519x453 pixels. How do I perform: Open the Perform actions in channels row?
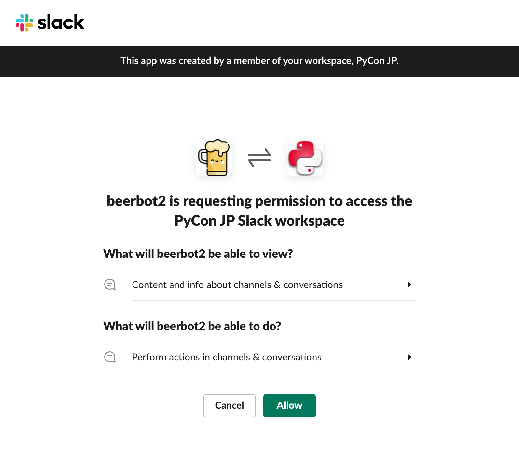[227, 357]
